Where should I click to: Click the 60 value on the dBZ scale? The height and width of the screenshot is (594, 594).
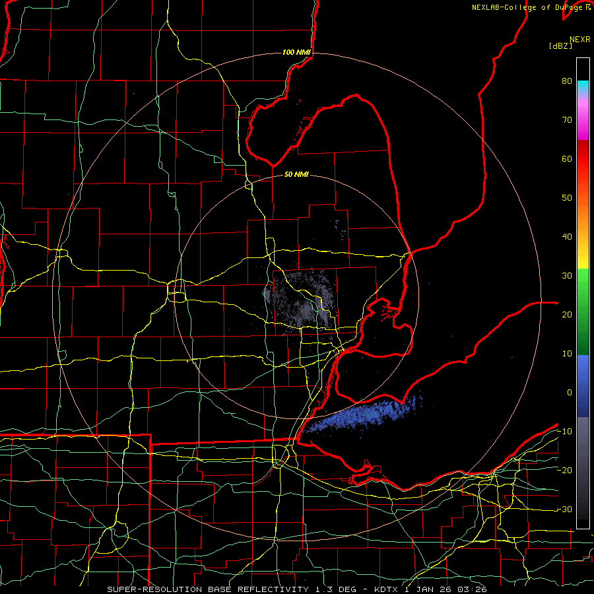click(x=567, y=158)
